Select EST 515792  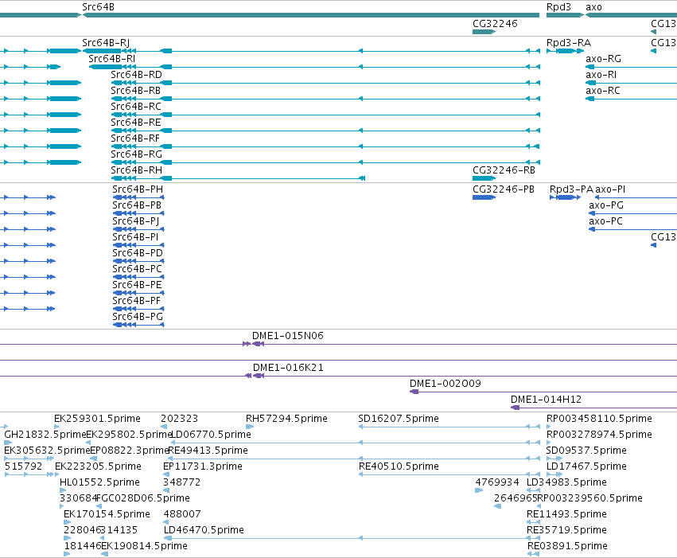click(23, 467)
